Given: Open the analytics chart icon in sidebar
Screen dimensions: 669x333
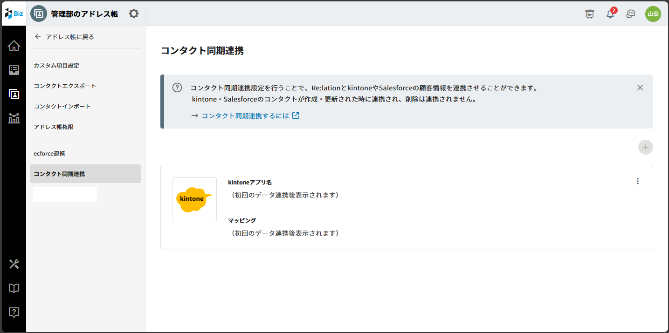Looking at the screenshot, I should tap(14, 118).
